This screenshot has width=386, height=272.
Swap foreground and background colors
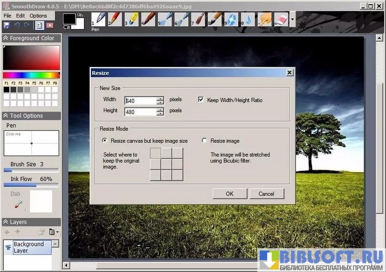tap(81, 15)
